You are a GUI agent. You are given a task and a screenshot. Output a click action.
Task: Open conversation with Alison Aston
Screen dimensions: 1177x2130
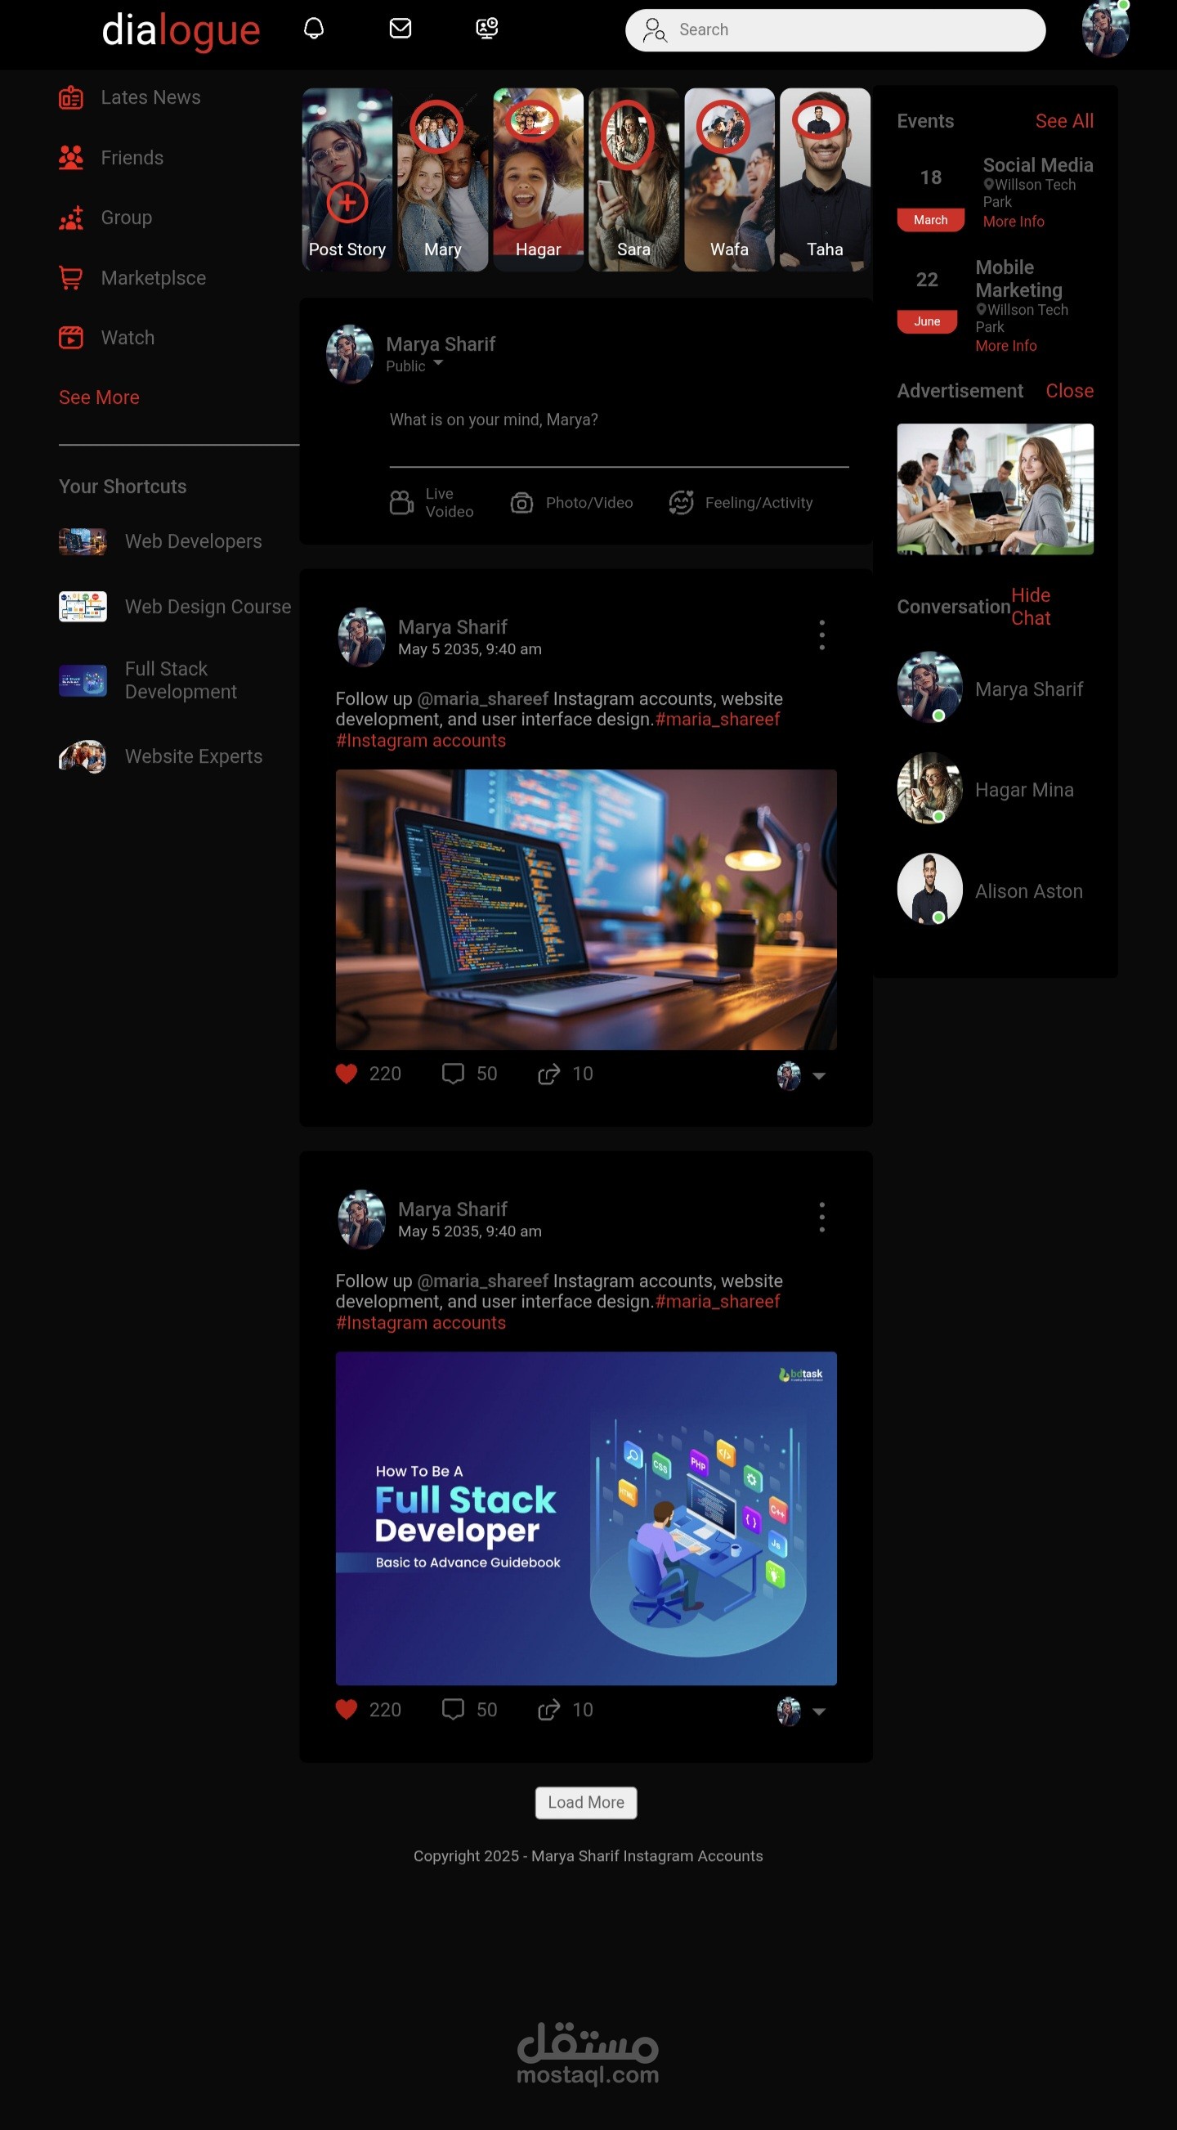(x=990, y=890)
